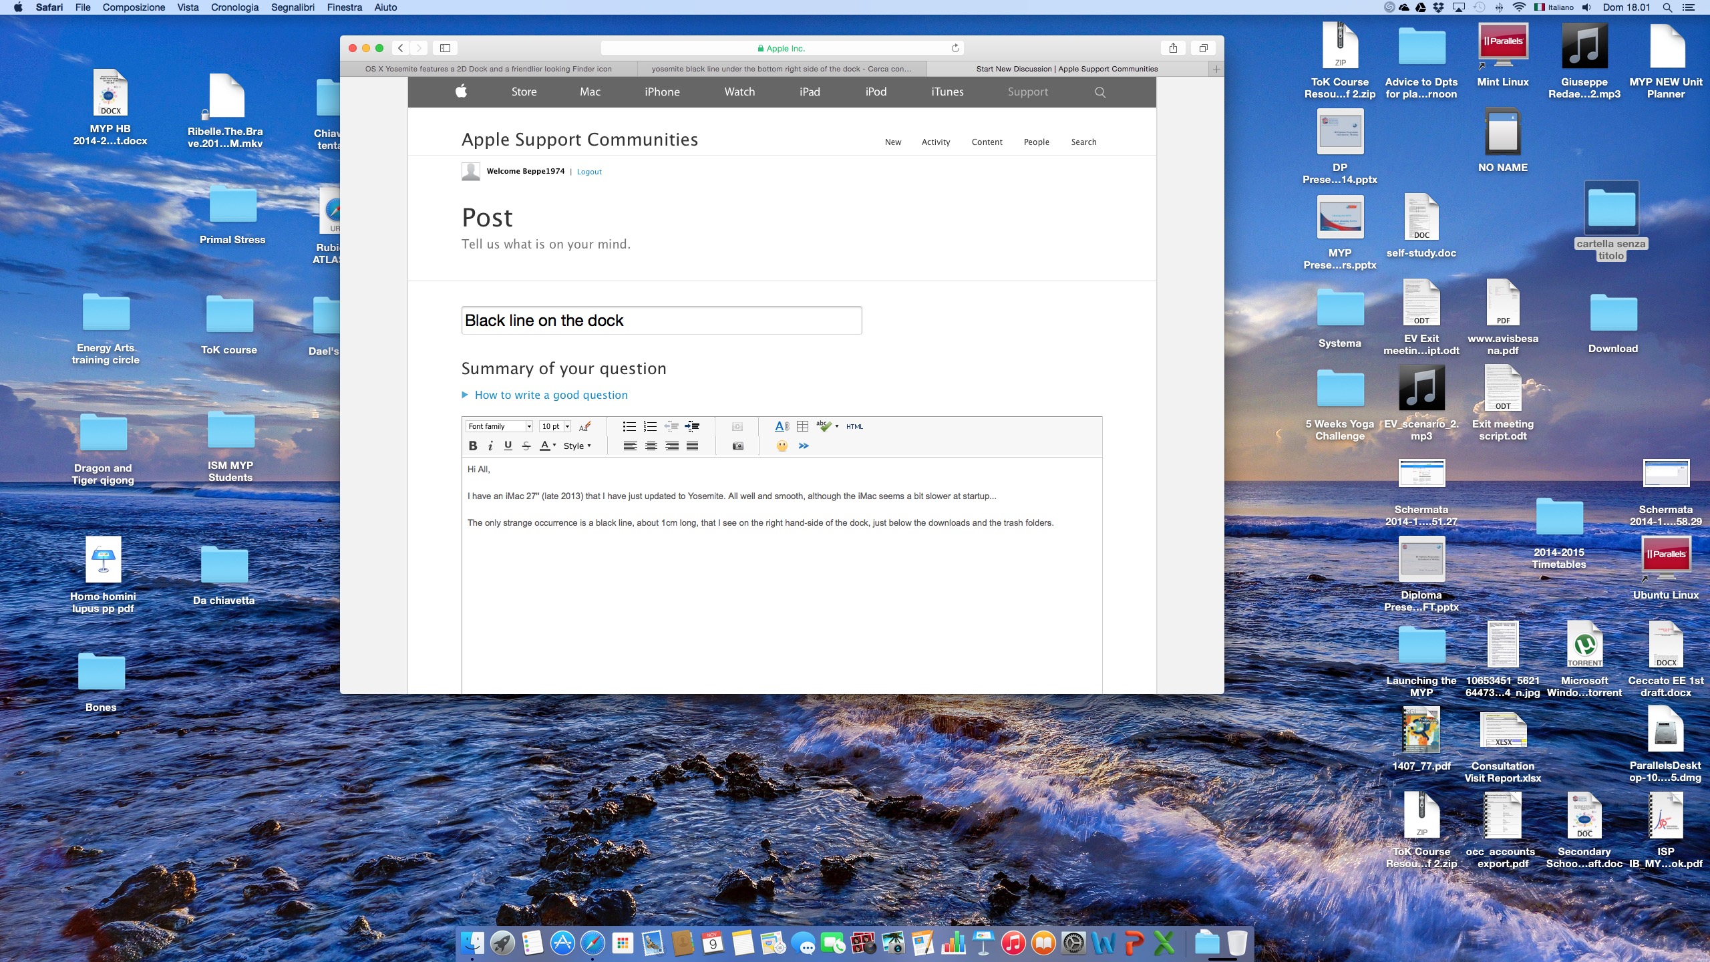Insert an emoticon with smiley icon
This screenshot has height=962, width=1710.
[782, 446]
